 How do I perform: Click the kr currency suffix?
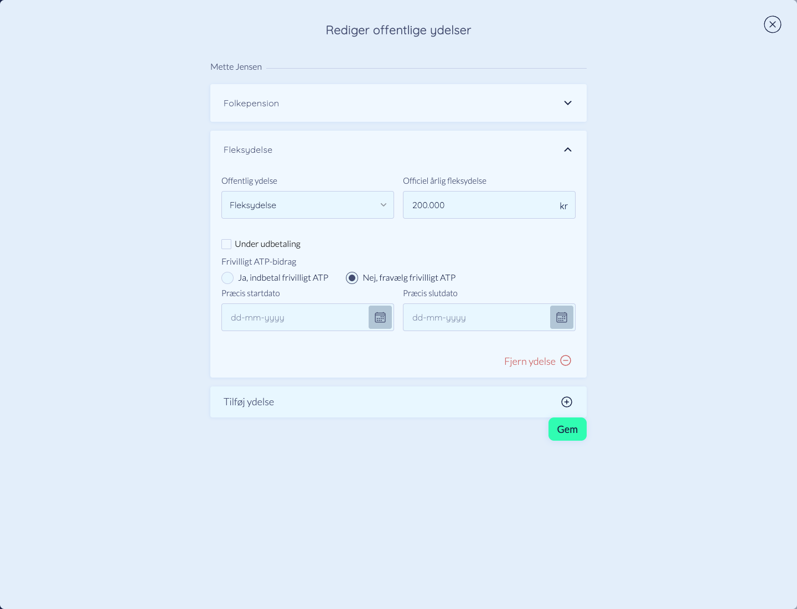563,206
